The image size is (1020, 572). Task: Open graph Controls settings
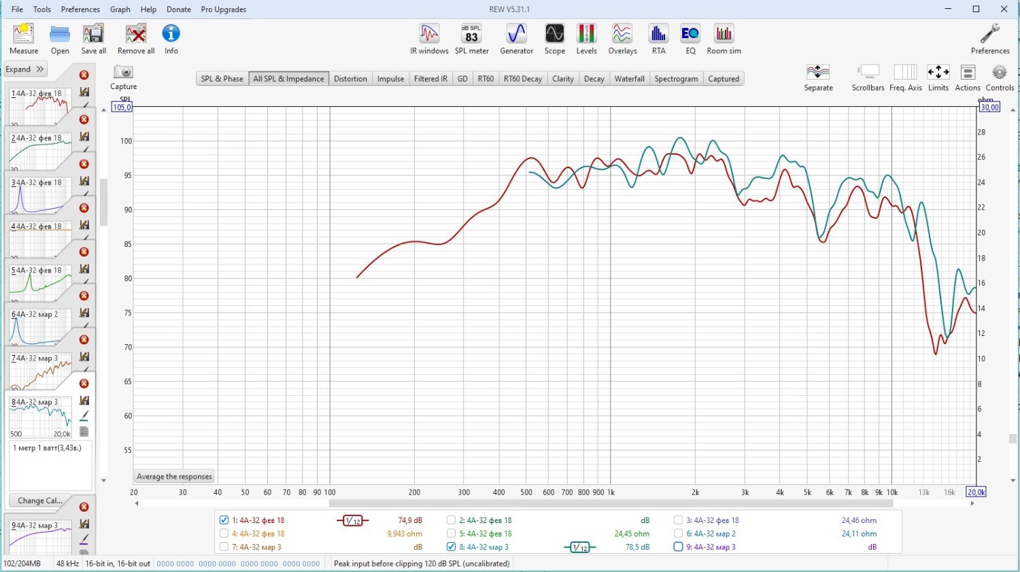(x=999, y=78)
